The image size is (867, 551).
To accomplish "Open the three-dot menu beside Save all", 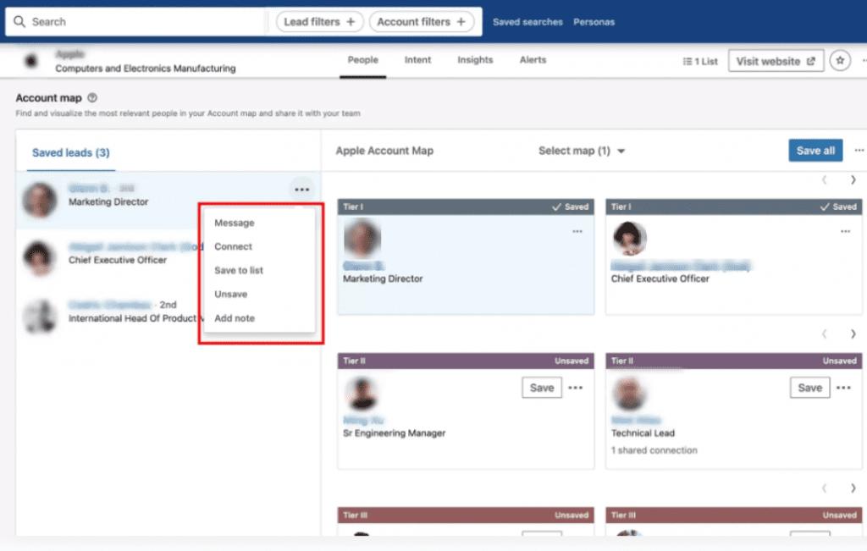I will 859,150.
